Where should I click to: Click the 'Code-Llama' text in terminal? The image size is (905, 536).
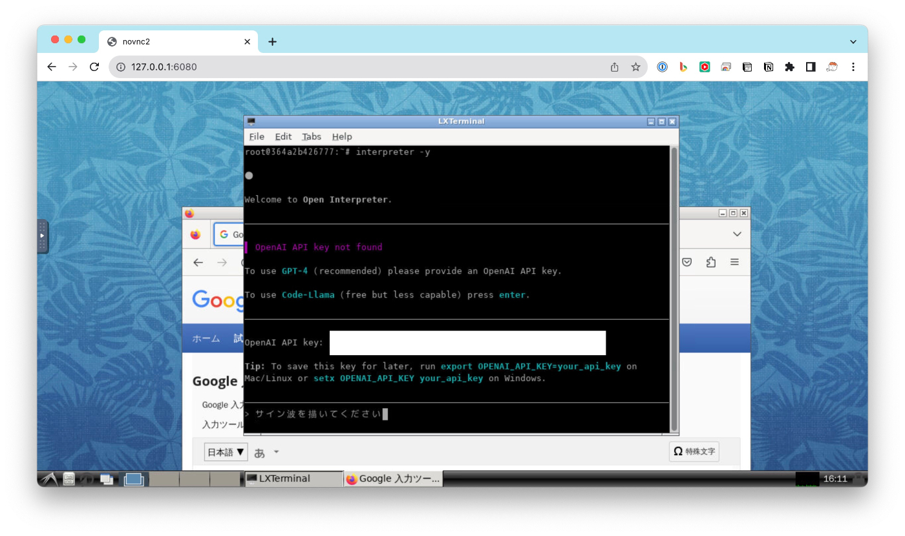pyautogui.click(x=308, y=295)
